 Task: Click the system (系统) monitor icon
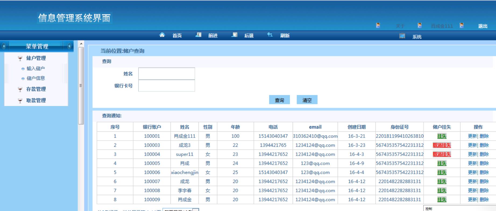pos(402,36)
